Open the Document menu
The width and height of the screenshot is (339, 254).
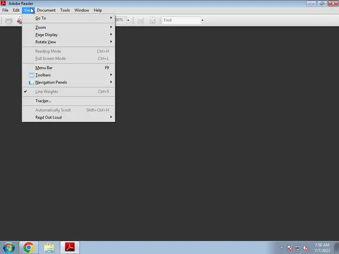pos(46,10)
